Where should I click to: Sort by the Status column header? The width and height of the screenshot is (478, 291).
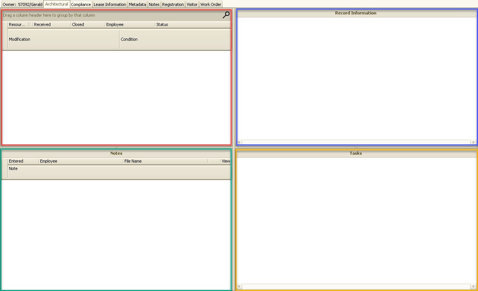pyautogui.click(x=193, y=24)
